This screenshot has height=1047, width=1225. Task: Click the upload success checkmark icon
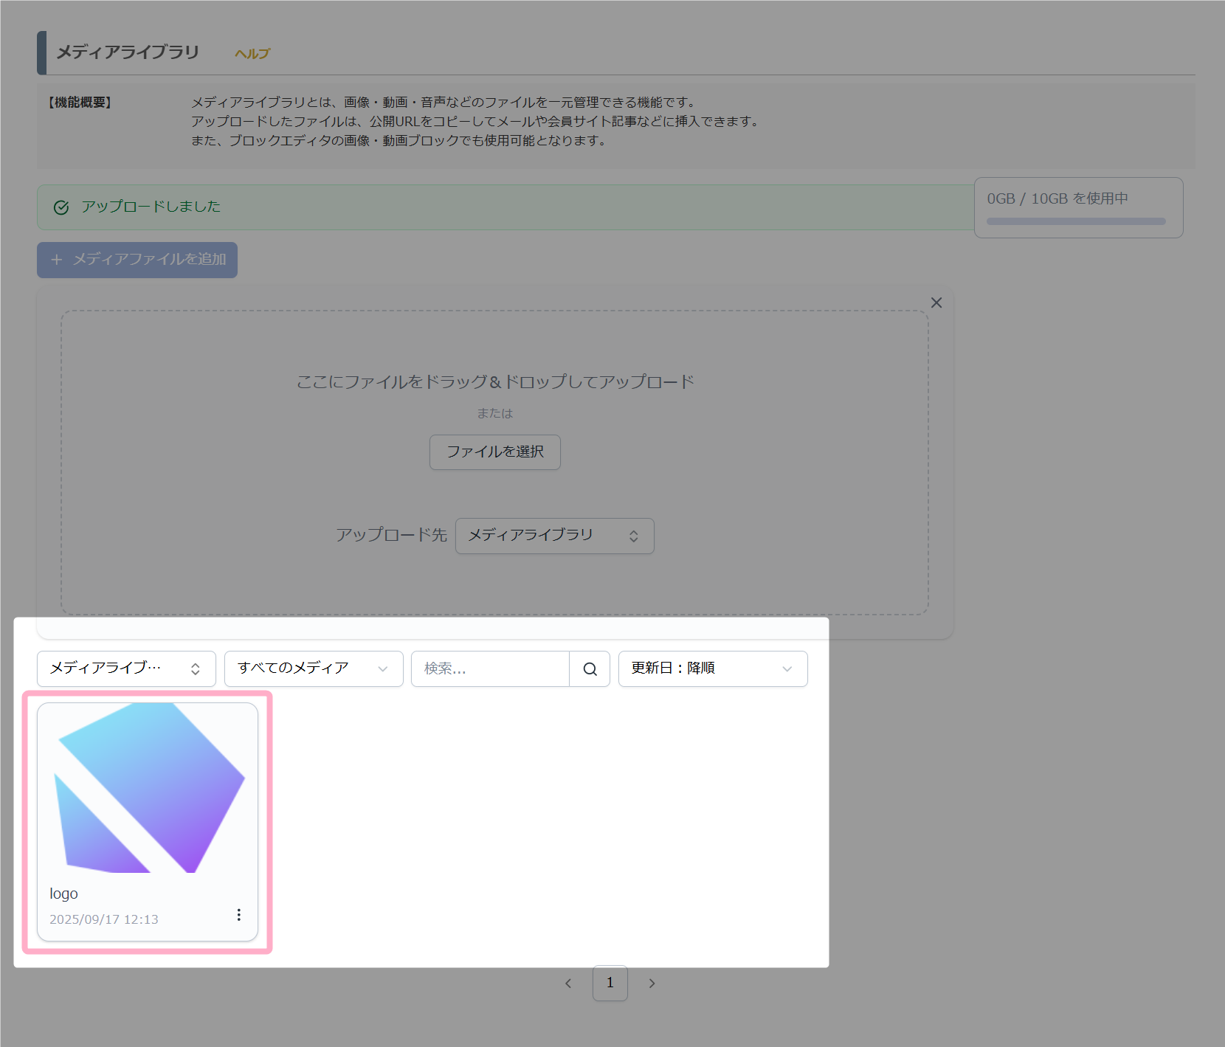pos(61,207)
